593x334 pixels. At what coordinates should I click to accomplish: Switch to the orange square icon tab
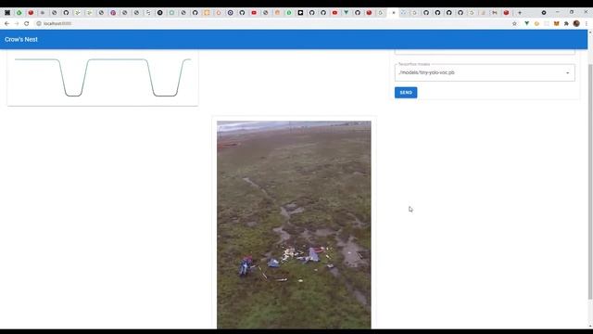coord(207,12)
